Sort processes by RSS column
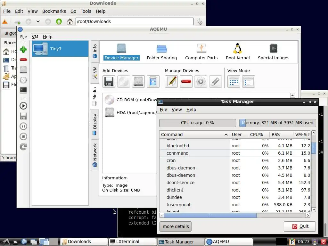The width and height of the screenshot is (328, 246). click(281, 135)
